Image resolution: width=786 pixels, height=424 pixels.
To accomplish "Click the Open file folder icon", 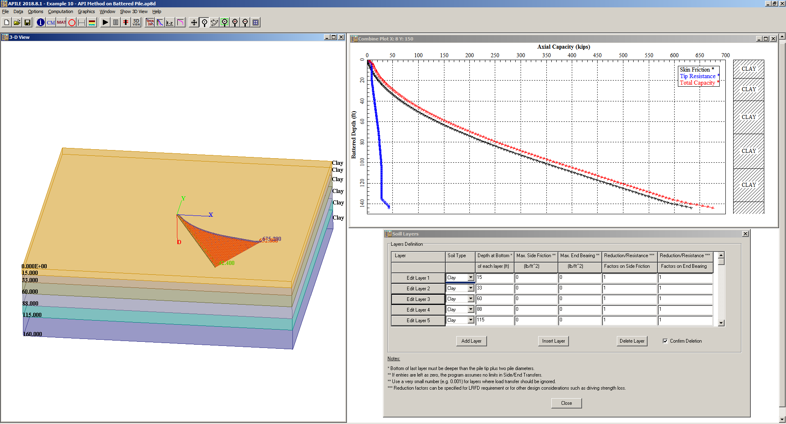I will [17, 22].
